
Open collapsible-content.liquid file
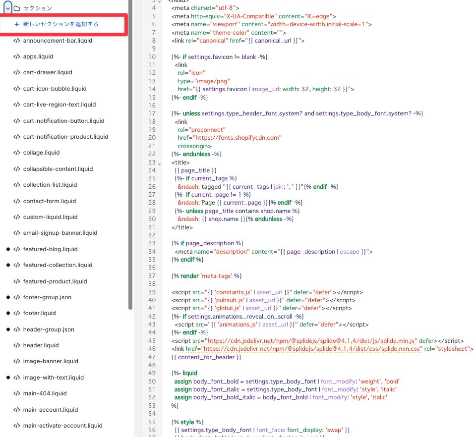coord(58,169)
